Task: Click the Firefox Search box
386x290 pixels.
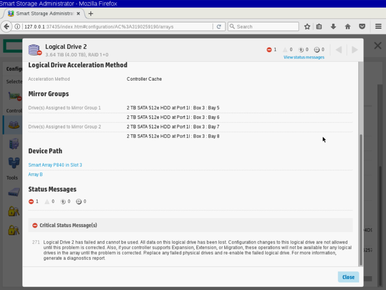Action: [x=264, y=27]
